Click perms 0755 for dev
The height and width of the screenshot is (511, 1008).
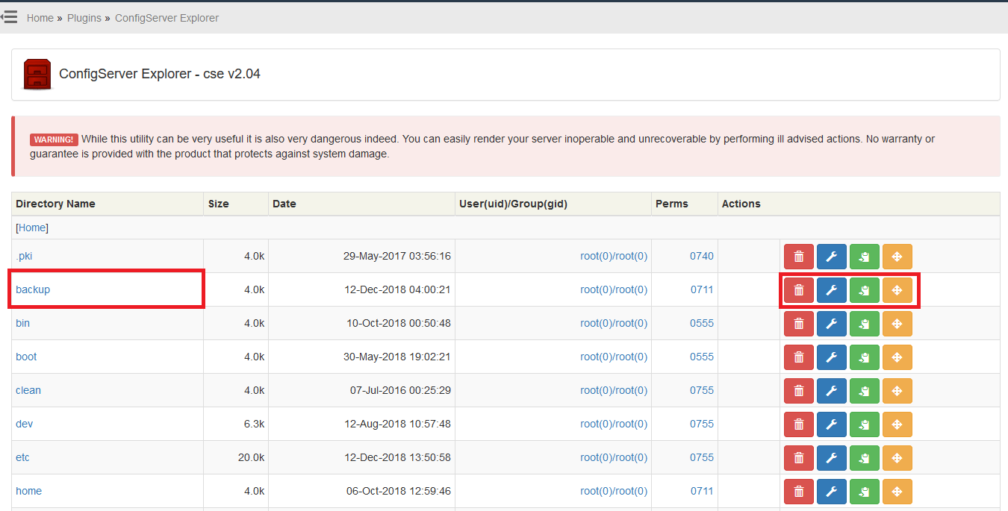tap(702, 424)
